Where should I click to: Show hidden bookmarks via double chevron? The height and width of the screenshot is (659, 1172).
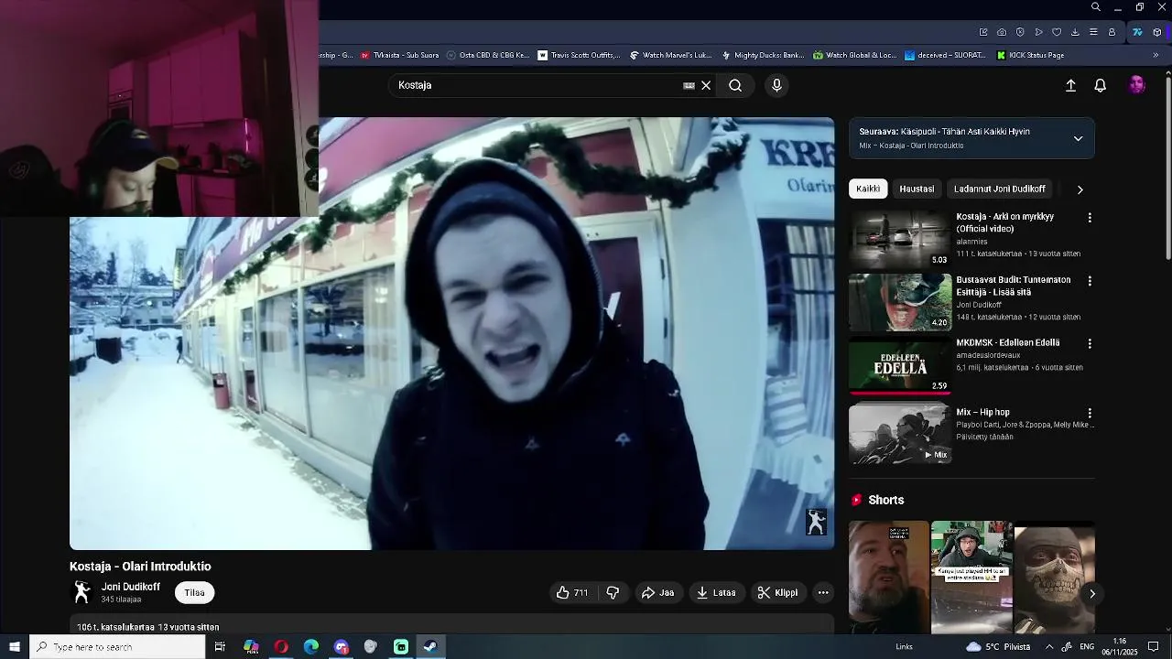click(x=1156, y=55)
